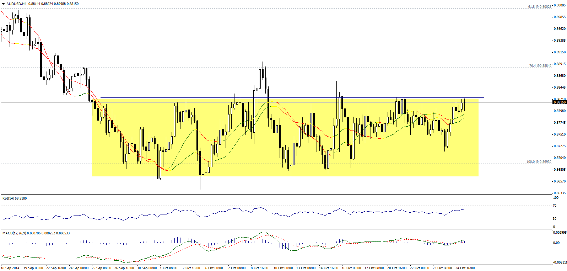Click the 2 Oct 16:00 time label

point(191,268)
